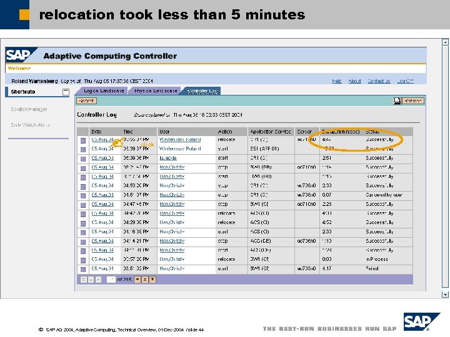Image resolution: width=450 pixels, height=337 pixels.
Task: Open user link in 05:39:06 PM row
Action: 168,158
